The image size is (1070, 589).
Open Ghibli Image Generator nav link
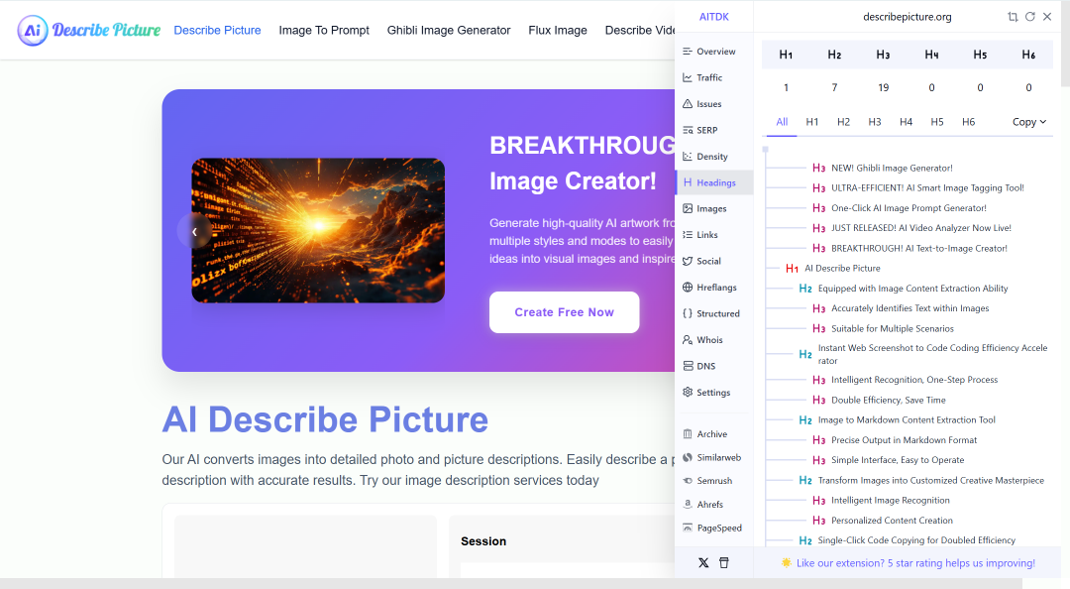[449, 30]
